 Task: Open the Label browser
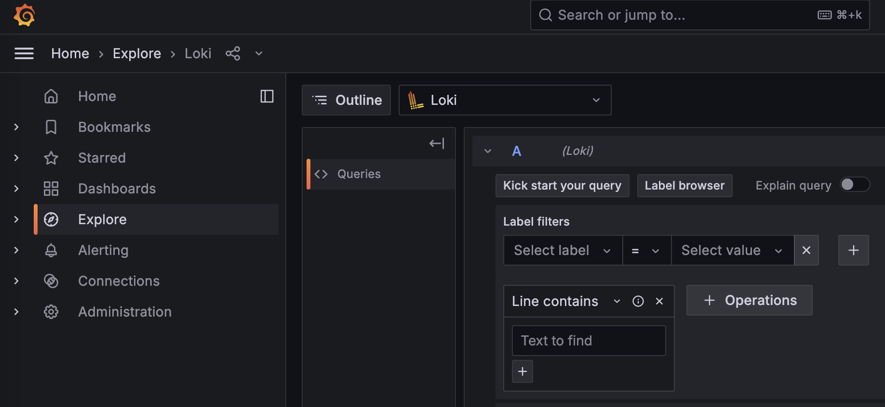tap(684, 186)
